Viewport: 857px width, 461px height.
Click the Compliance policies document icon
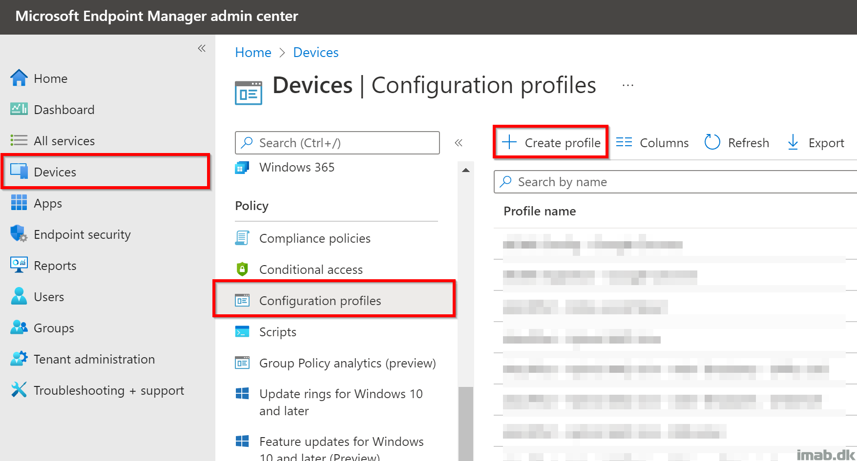pos(242,238)
